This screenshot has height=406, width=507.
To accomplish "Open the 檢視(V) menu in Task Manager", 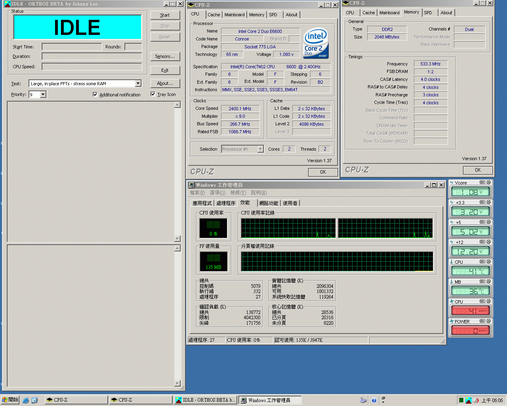I will click(238, 193).
